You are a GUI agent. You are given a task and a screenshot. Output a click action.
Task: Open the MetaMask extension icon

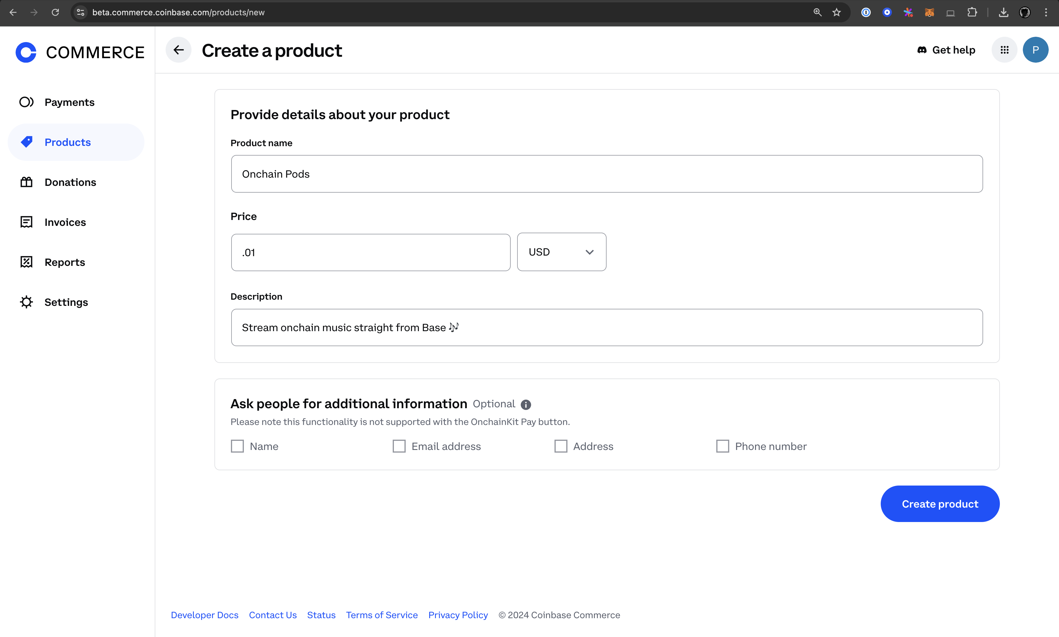pyautogui.click(x=929, y=12)
